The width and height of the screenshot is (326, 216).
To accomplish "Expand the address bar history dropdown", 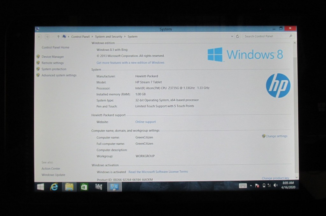I will [232, 37].
